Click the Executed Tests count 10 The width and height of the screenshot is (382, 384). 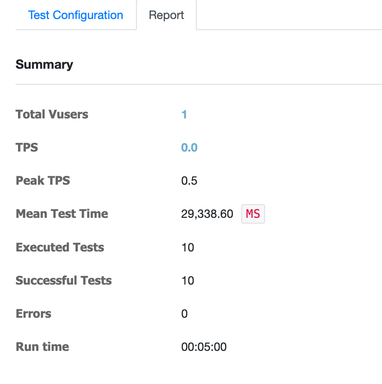click(x=188, y=248)
